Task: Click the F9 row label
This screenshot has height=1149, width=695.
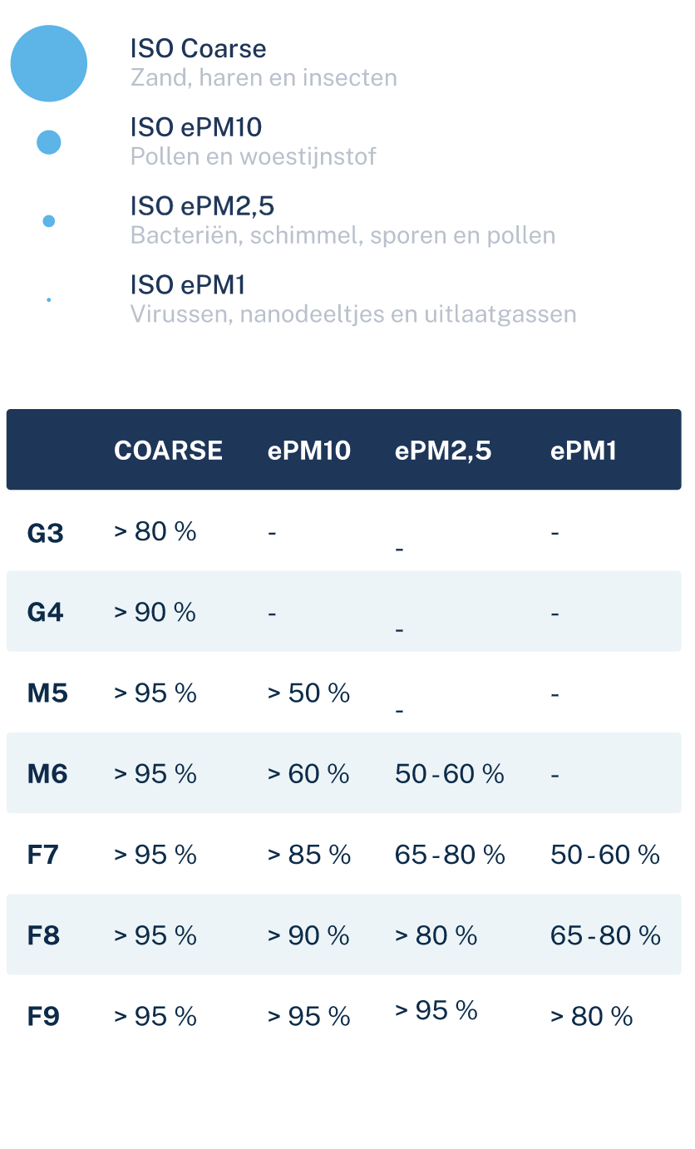Action: [43, 1016]
